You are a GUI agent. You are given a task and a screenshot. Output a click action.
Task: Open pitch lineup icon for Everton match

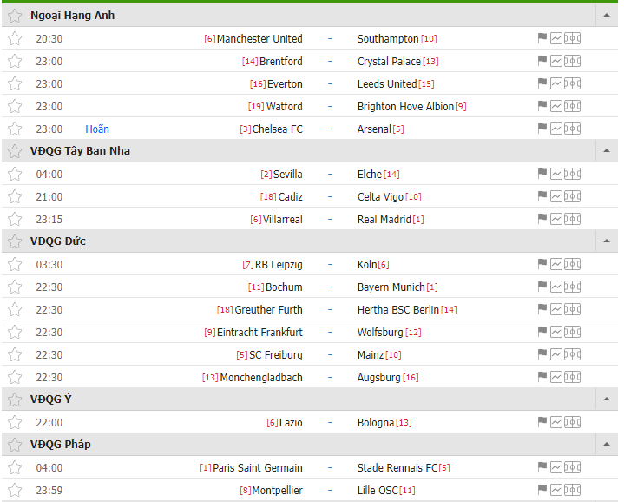[572, 83]
